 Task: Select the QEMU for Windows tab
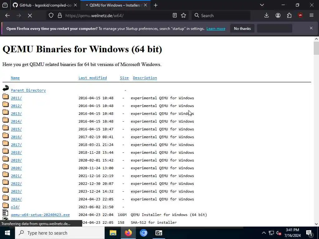click(x=115, y=5)
